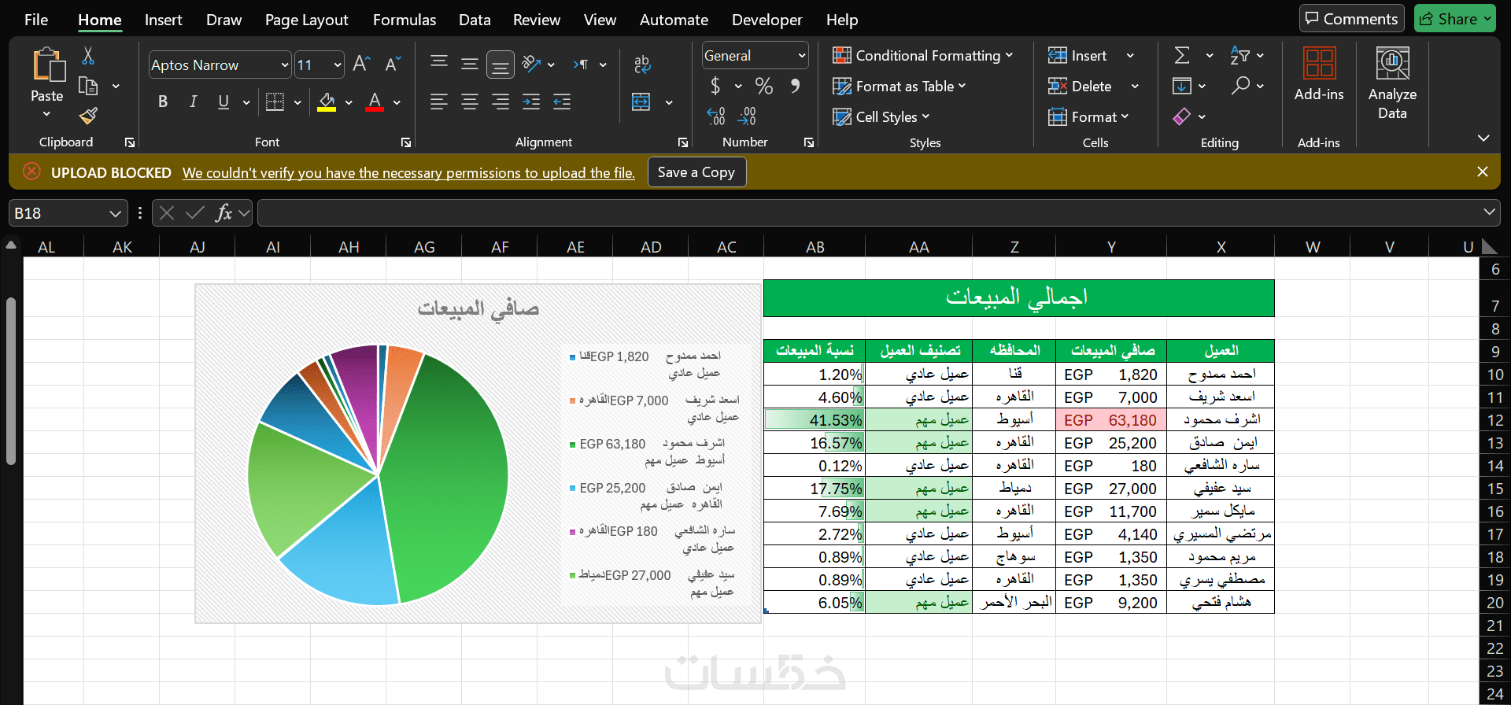The width and height of the screenshot is (1511, 705).
Task: Click the Text Direction icon
Action: 582,65
